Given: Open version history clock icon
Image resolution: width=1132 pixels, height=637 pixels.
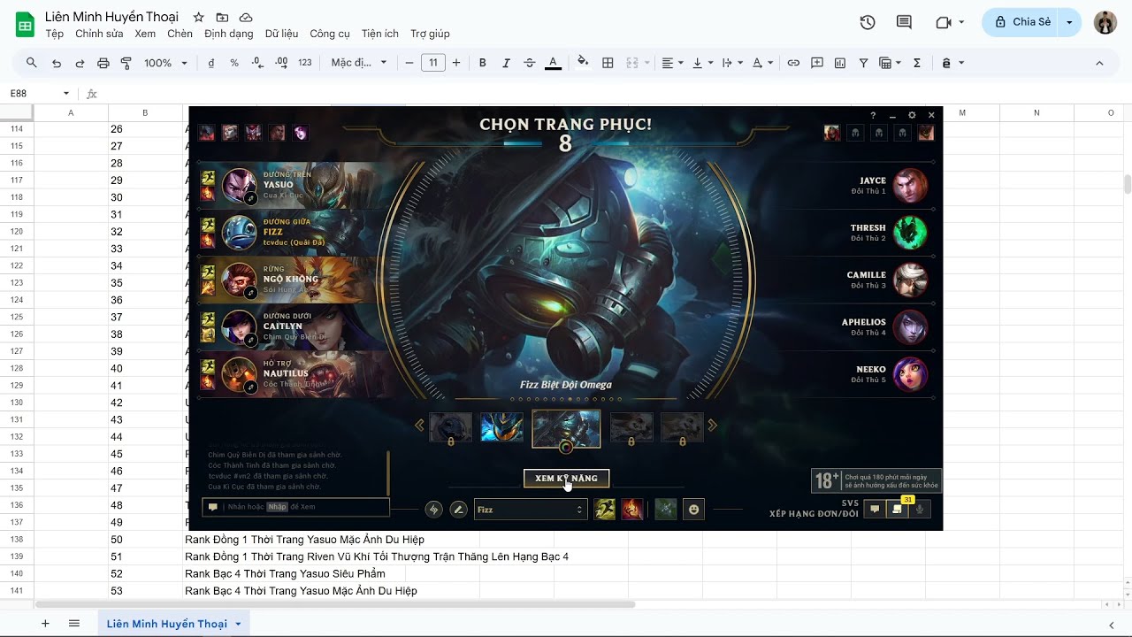Looking at the screenshot, I should 868,22.
